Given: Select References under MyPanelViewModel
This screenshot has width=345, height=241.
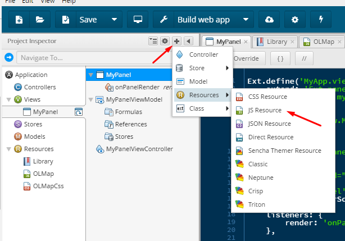Looking at the screenshot, I should 131,124.
